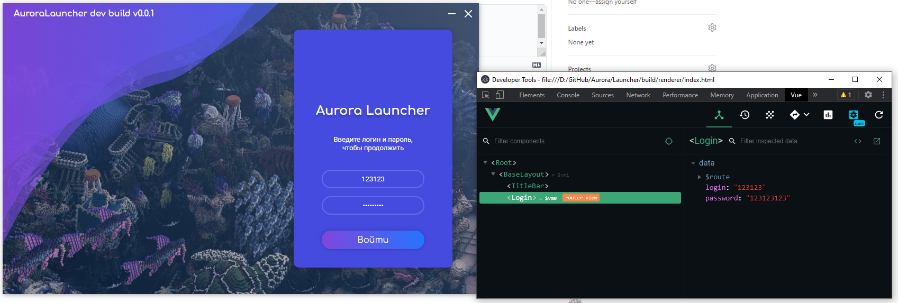
Task: Toggle the device toolbar icon in DevTools
Action: tap(500, 95)
